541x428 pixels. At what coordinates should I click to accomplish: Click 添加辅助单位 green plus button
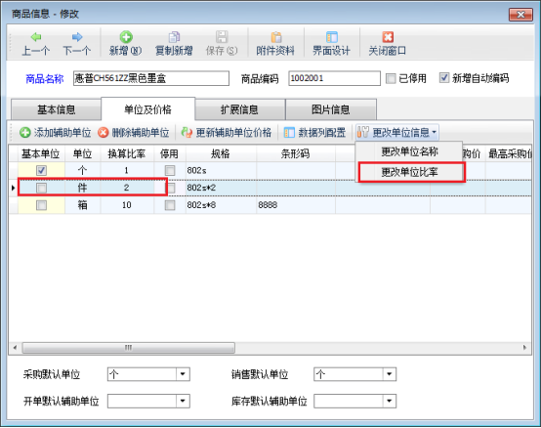pyautogui.click(x=56, y=133)
